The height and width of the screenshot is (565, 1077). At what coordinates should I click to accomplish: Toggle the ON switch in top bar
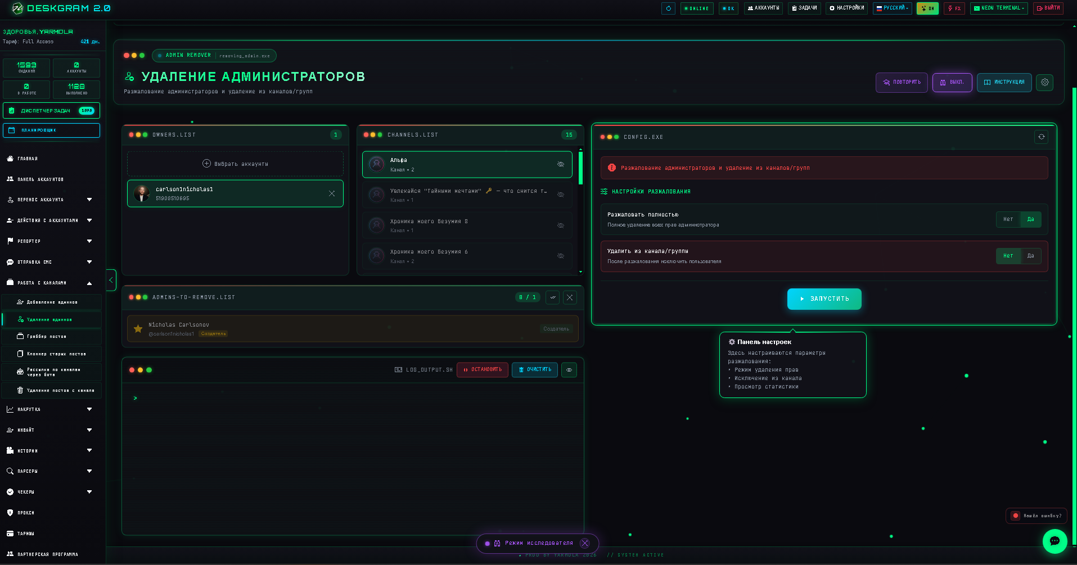[x=927, y=8]
